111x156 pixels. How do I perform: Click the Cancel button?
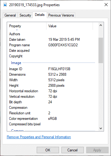pyautogui.click(x=72, y=150)
